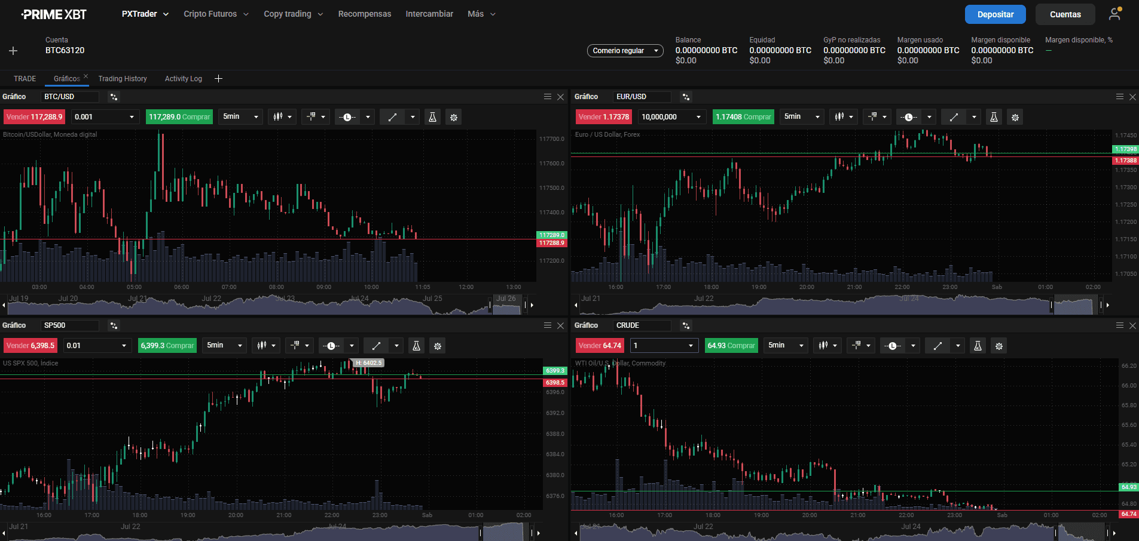Open BTC/USD chart settings gear
The height and width of the screenshot is (541, 1139).
454,117
